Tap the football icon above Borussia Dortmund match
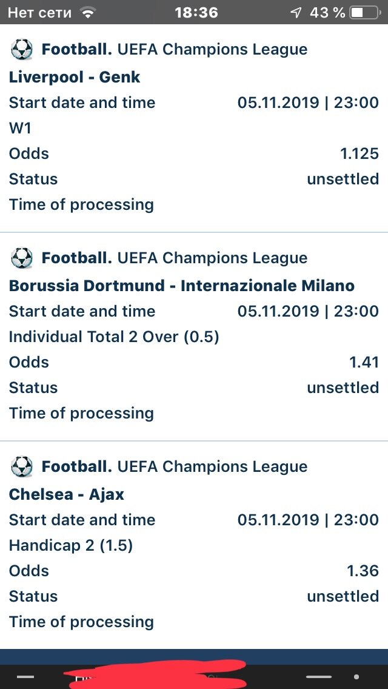Screen dimensions: 388x689 coord(21,258)
